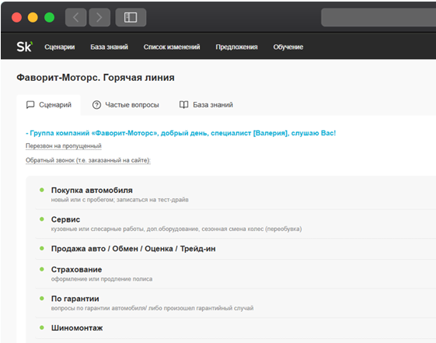Open the Обучение menu item
This screenshot has width=436, height=343.
click(x=288, y=47)
